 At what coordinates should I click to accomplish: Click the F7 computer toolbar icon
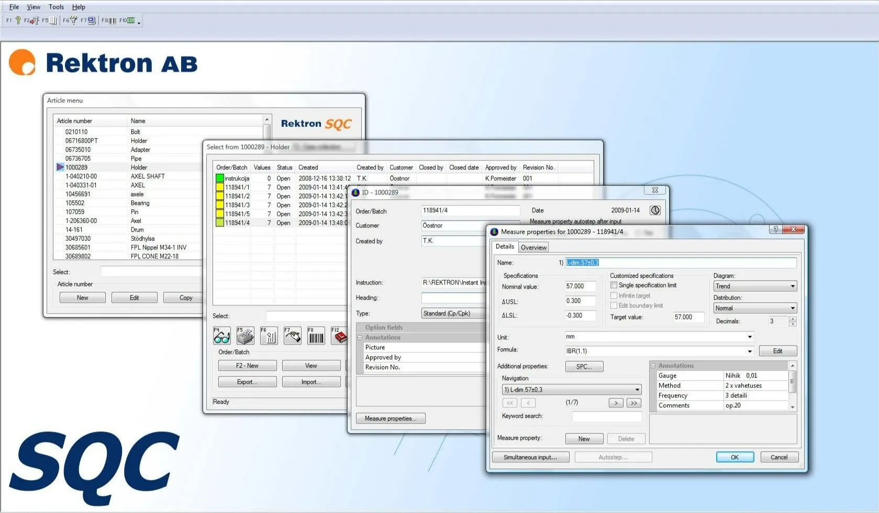click(x=92, y=20)
